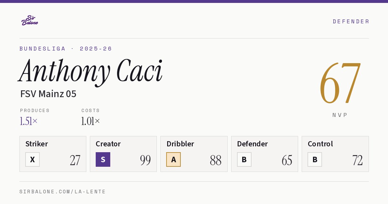Click the Defender score 65

click(287, 160)
